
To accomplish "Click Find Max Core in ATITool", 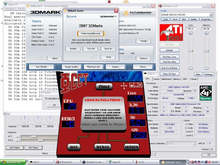I will coord(169,57).
